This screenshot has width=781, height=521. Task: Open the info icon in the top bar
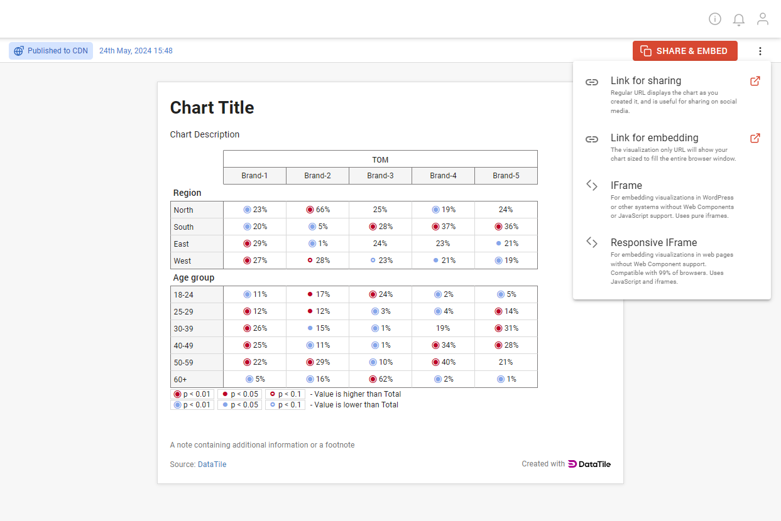coord(715,19)
